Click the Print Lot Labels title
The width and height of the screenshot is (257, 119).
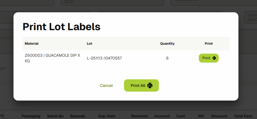click(61, 27)
